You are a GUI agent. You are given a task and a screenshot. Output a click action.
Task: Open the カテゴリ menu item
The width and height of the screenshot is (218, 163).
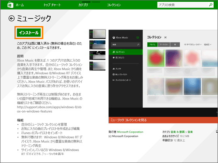tap(83, 5)
